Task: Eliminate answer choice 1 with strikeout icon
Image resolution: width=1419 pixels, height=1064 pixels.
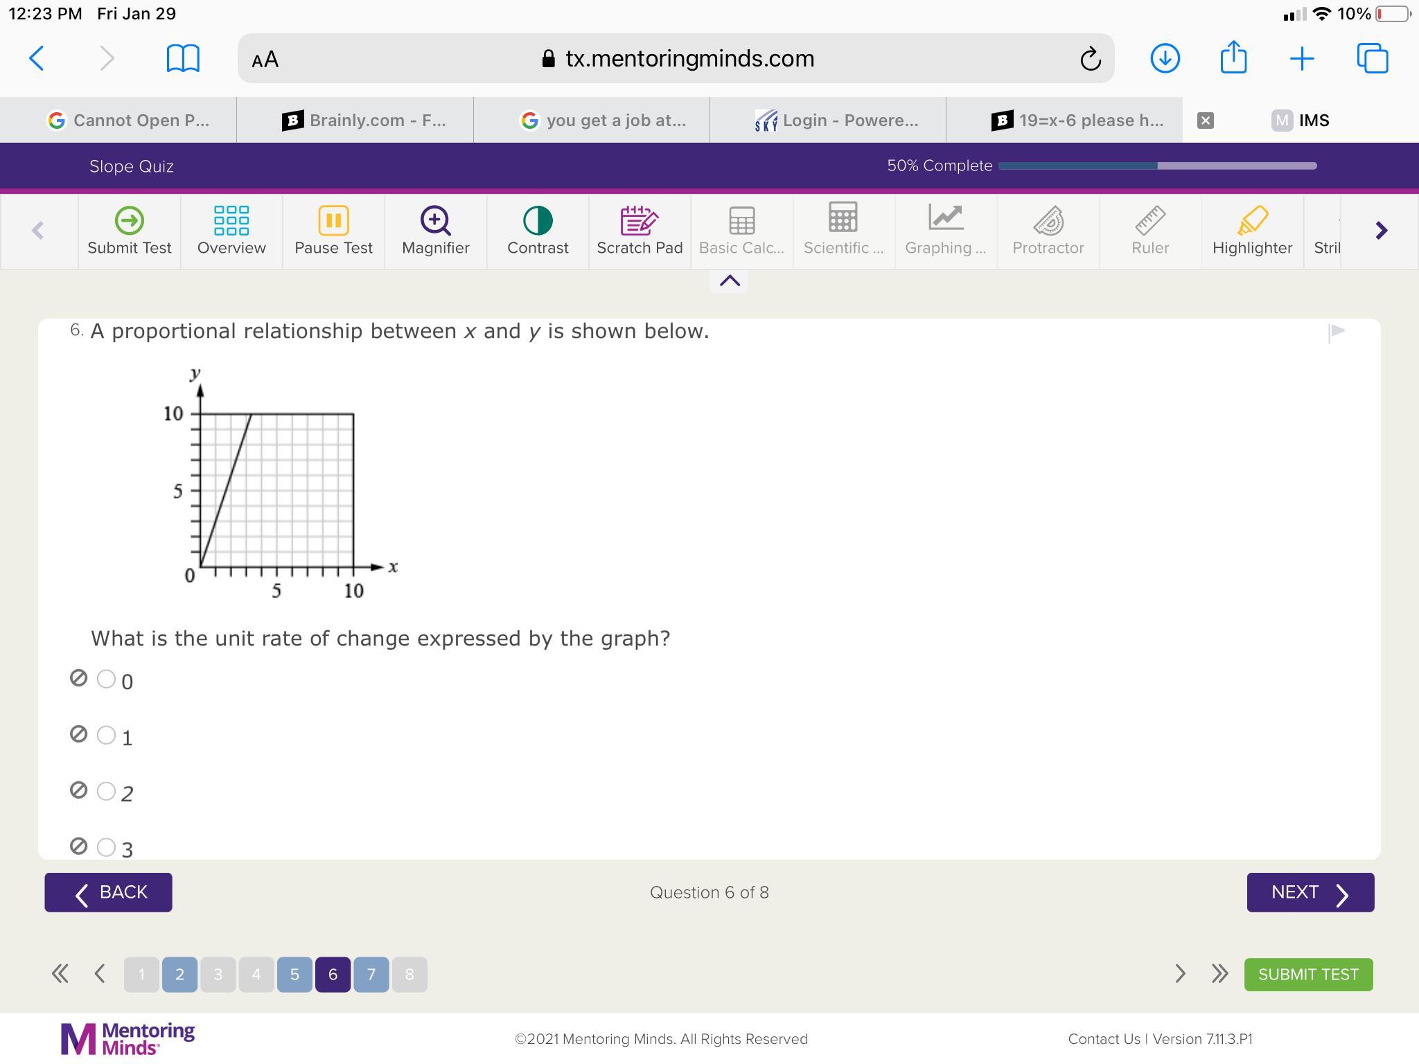Action: (x=79, y=734)
